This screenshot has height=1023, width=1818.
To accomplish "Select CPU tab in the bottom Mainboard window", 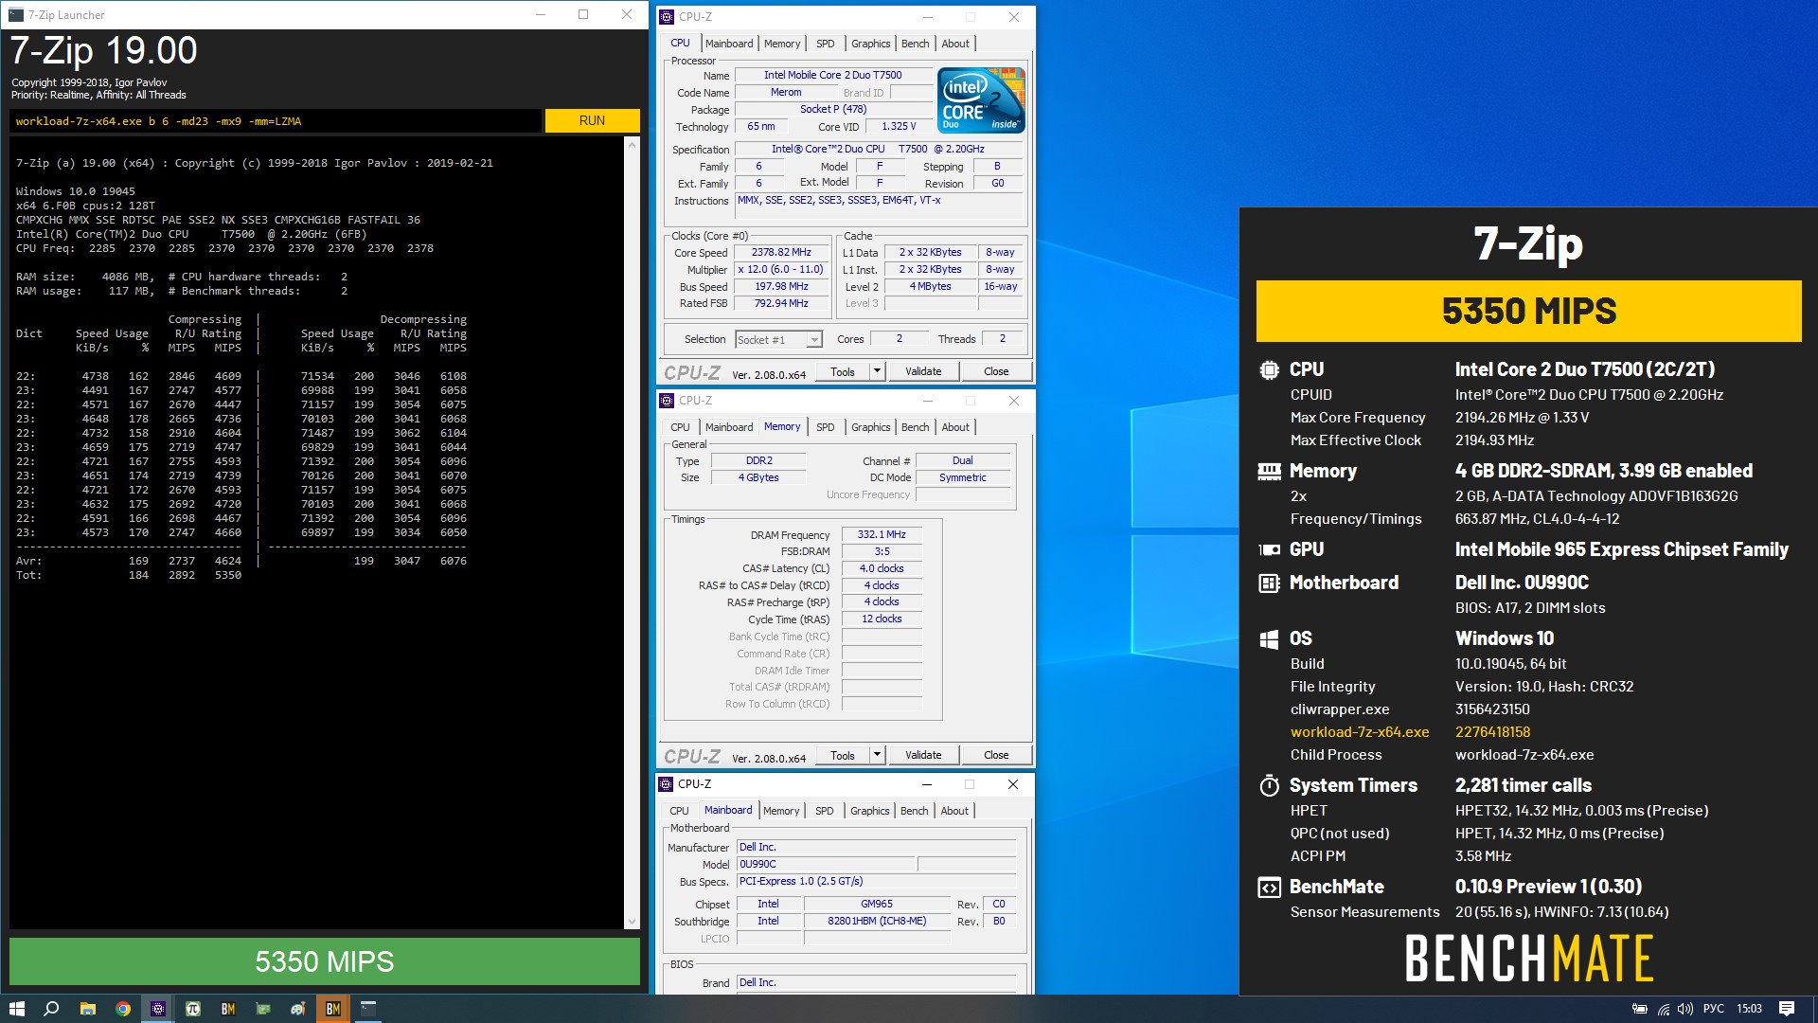I will 679,811.
